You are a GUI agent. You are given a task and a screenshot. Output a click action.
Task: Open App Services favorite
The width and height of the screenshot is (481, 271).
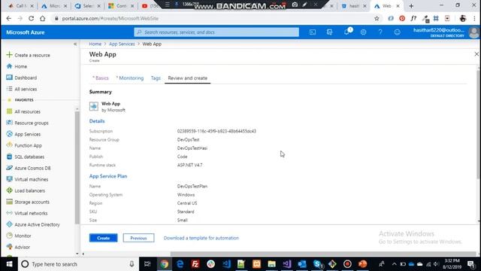(x=23, y=134)
